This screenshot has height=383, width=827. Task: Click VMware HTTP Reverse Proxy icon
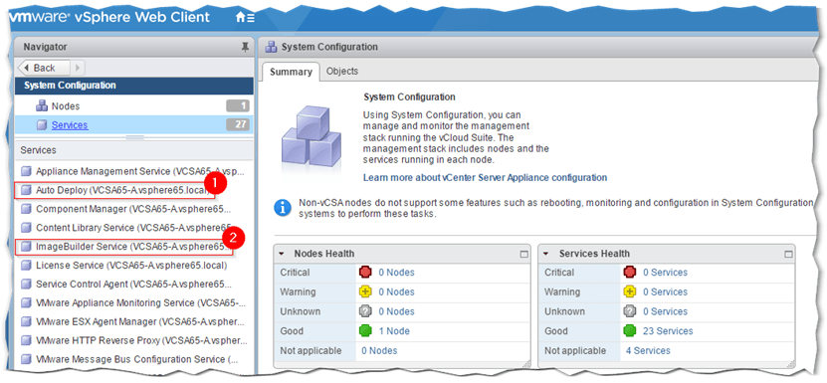tap(26, 340)
